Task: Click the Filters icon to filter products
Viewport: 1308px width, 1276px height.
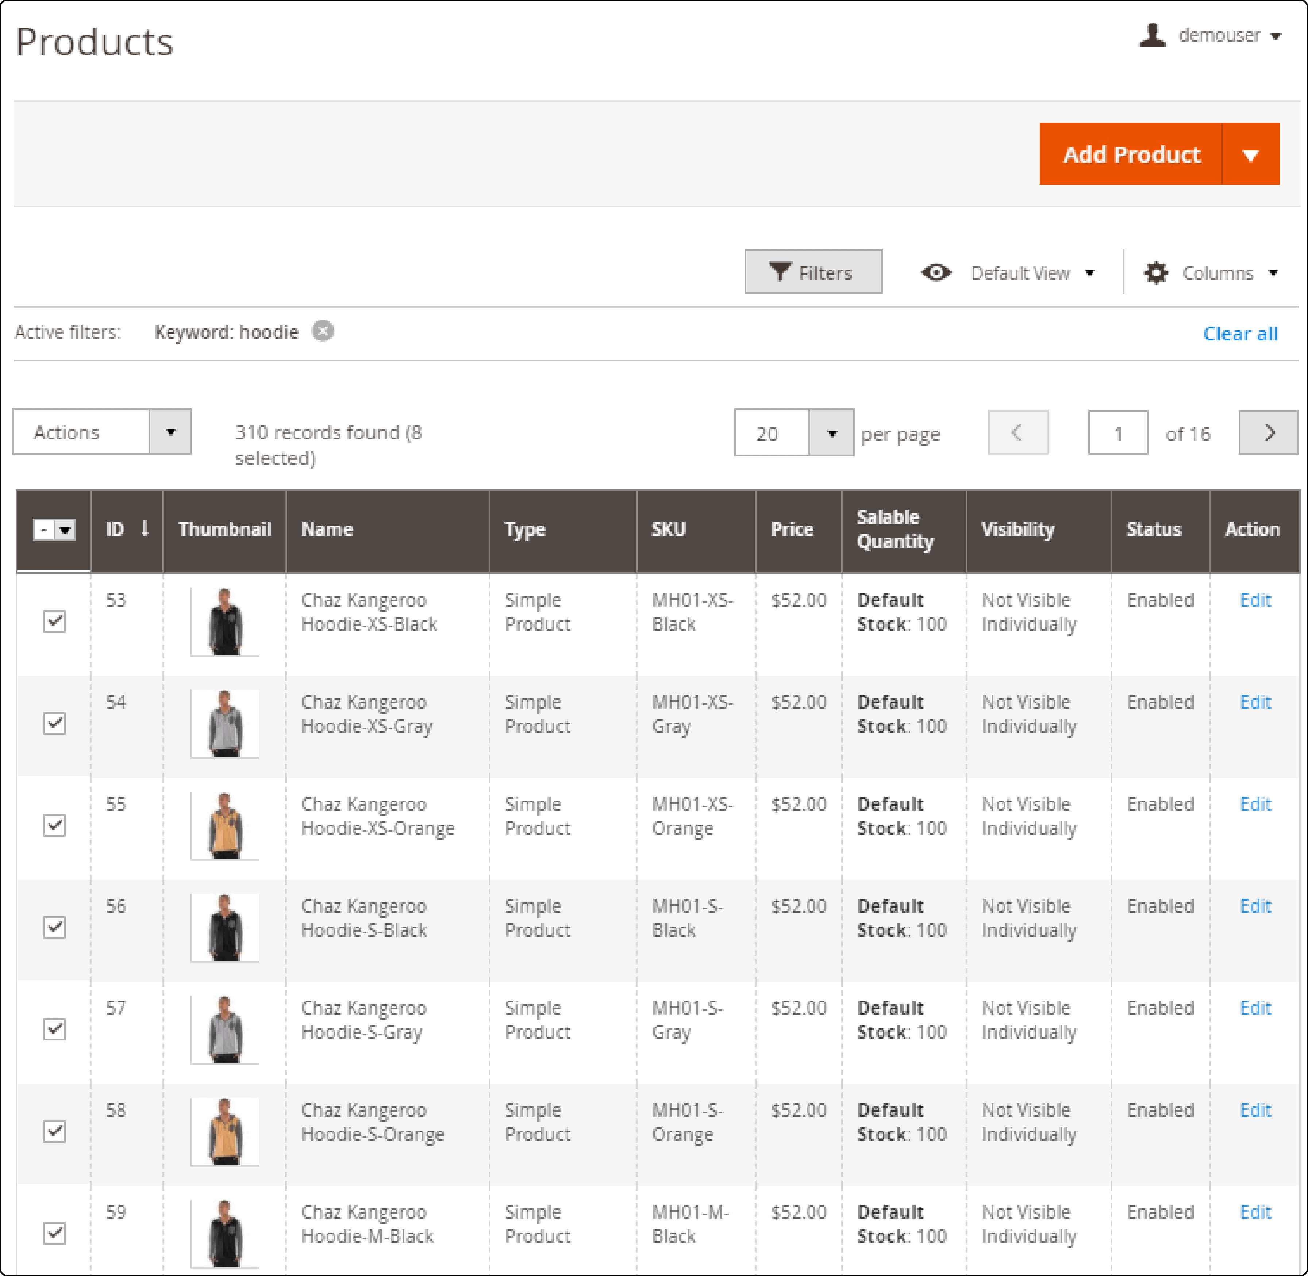Action: 814,272
